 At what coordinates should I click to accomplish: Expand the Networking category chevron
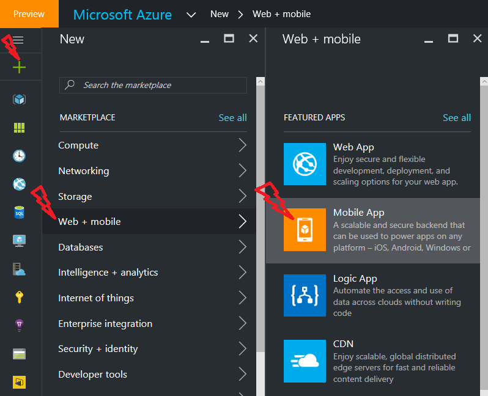click(243, 170)
